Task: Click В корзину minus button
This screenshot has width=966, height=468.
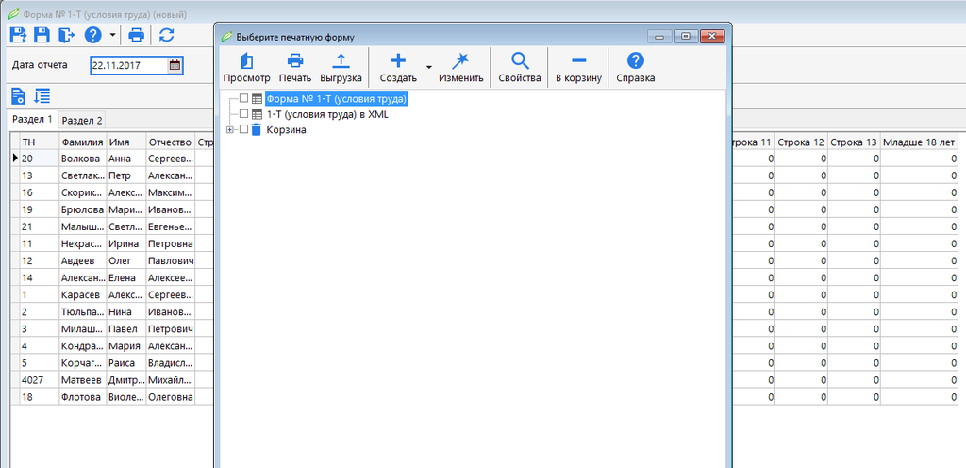Action: pos(578,68)
